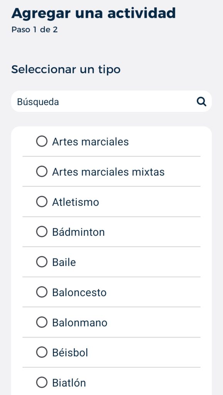This screenshot has width=223, height=395.
Task: Select the Artes marciales radio button
Action: coord(42,142)
